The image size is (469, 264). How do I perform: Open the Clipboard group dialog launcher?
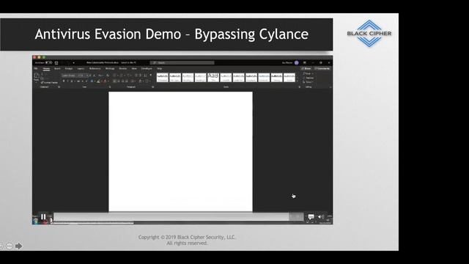[59, 87]
